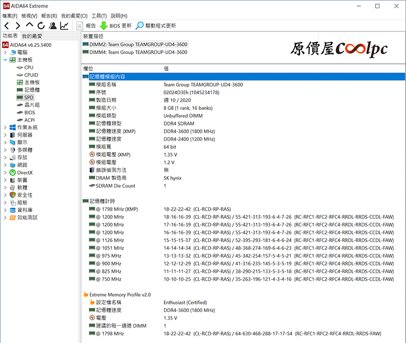The height and width of the screenshot is (343, 406).
Task: Expand the 存放 tree node
Action: pyautogui.click(x=5, y=157)
